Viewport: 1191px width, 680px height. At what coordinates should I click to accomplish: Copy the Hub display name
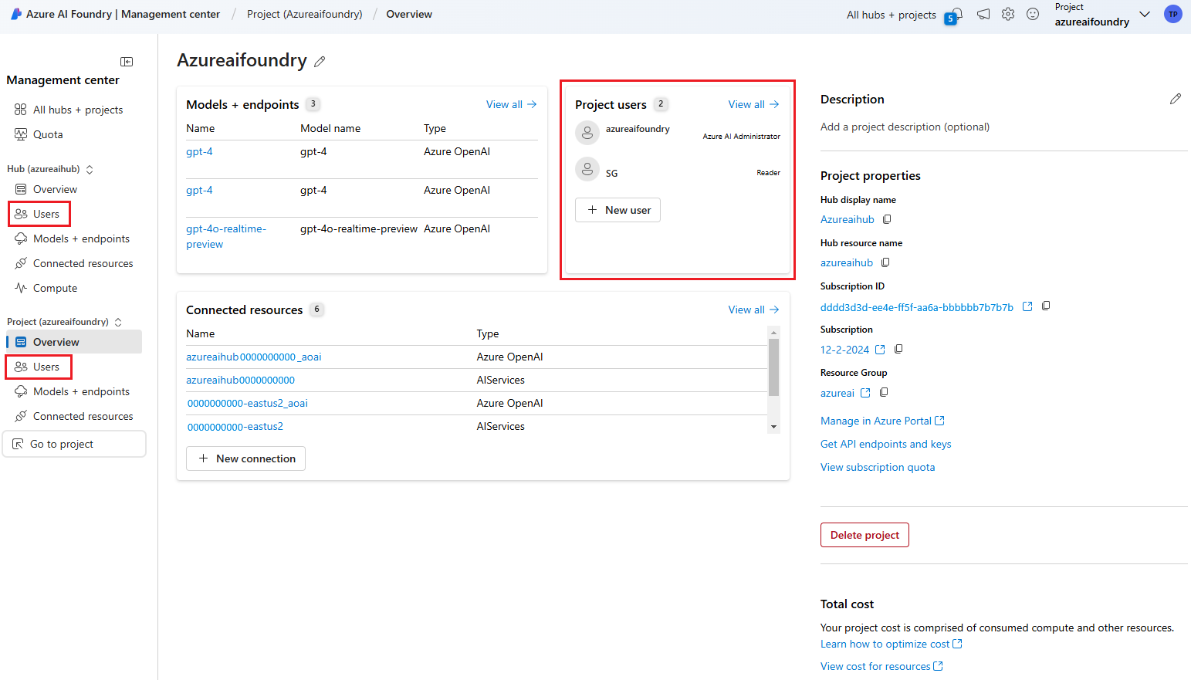tap(887, 219)
